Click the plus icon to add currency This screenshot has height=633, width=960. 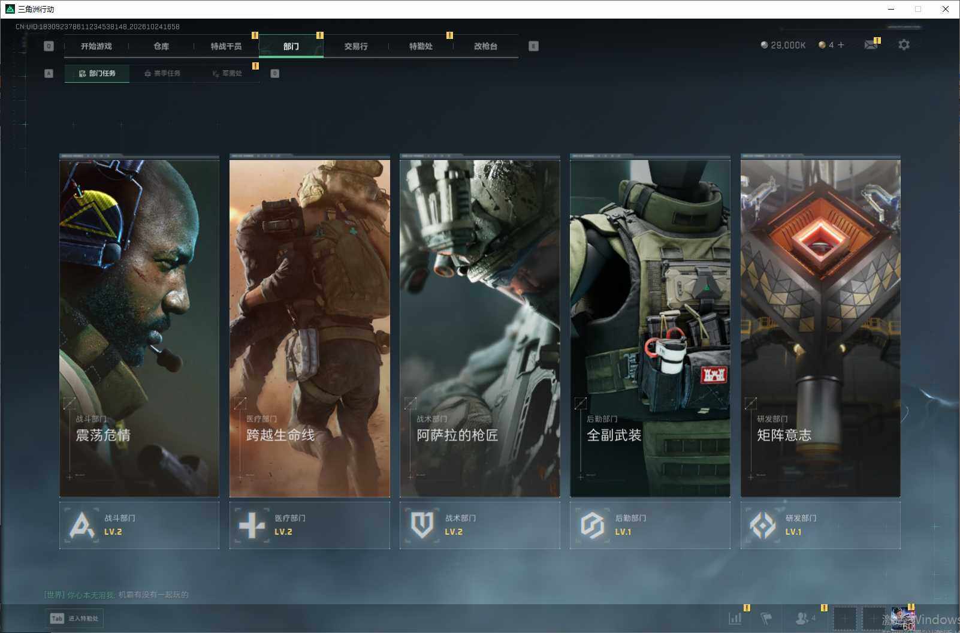tap(841, 45)
